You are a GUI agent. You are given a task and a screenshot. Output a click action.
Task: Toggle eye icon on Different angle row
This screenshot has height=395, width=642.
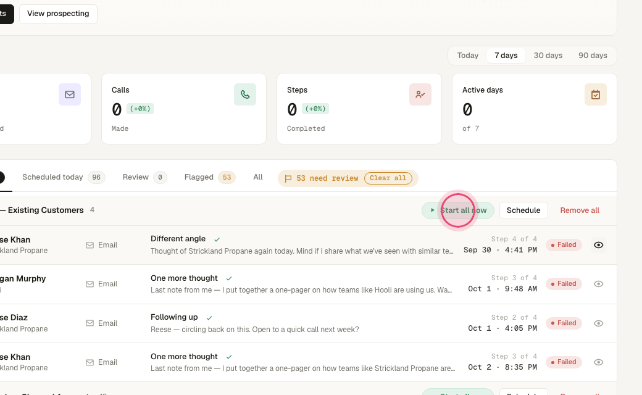598,245
